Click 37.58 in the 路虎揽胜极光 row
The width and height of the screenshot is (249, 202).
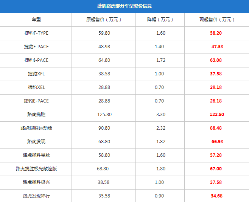click(216, 182)
